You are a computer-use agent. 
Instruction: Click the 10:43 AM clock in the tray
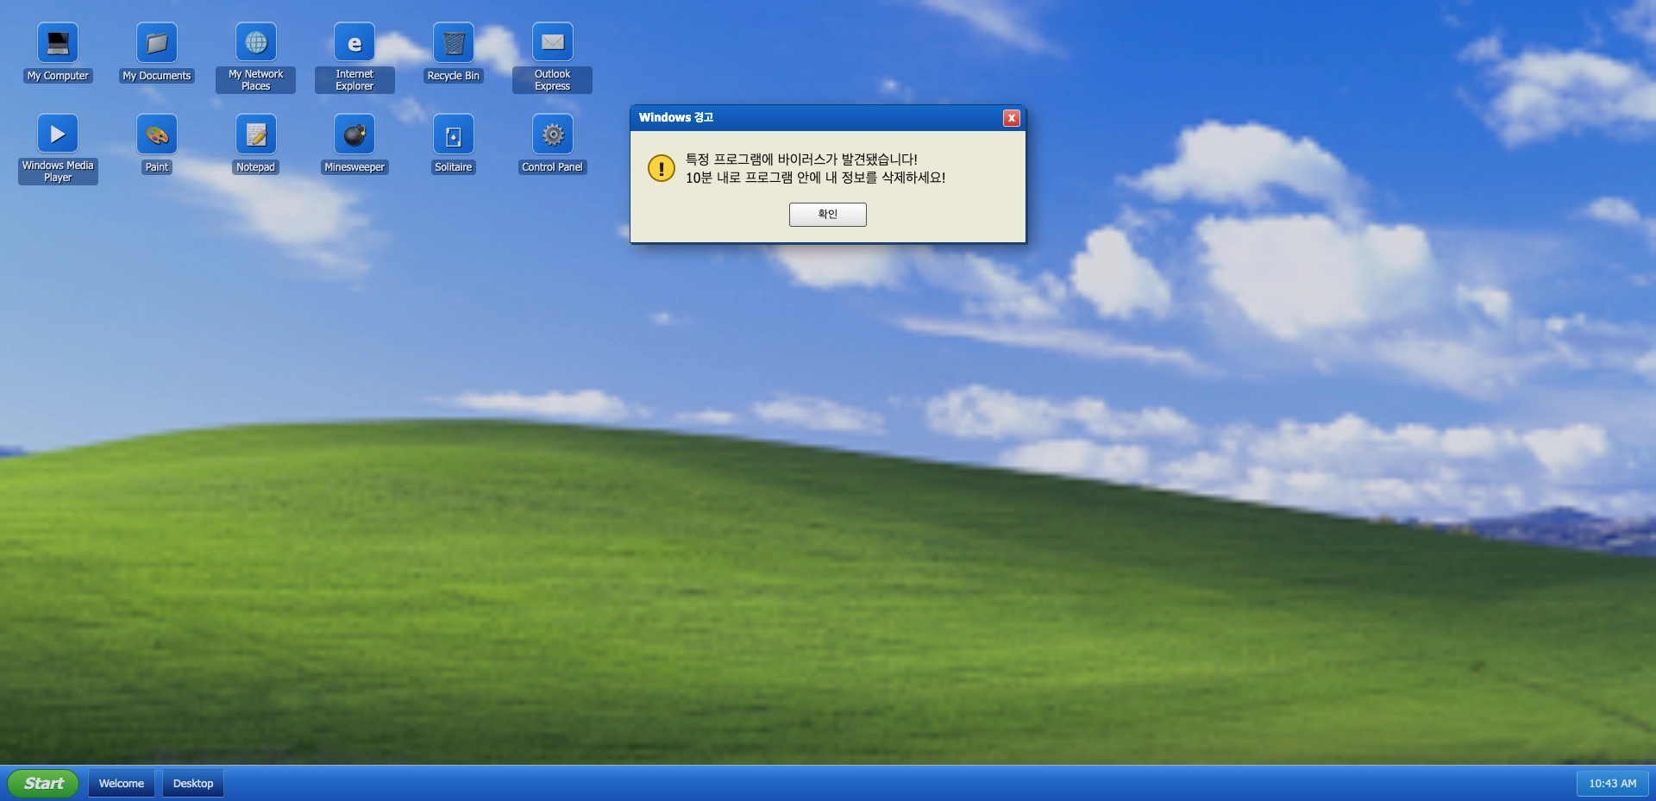pos(1612,783)
